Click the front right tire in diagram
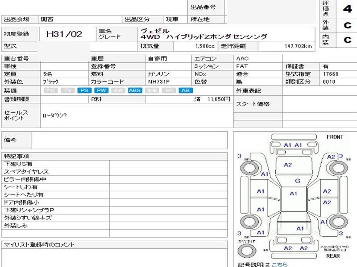The width and height of the screenshot is (357, 267). coord(338,168)
